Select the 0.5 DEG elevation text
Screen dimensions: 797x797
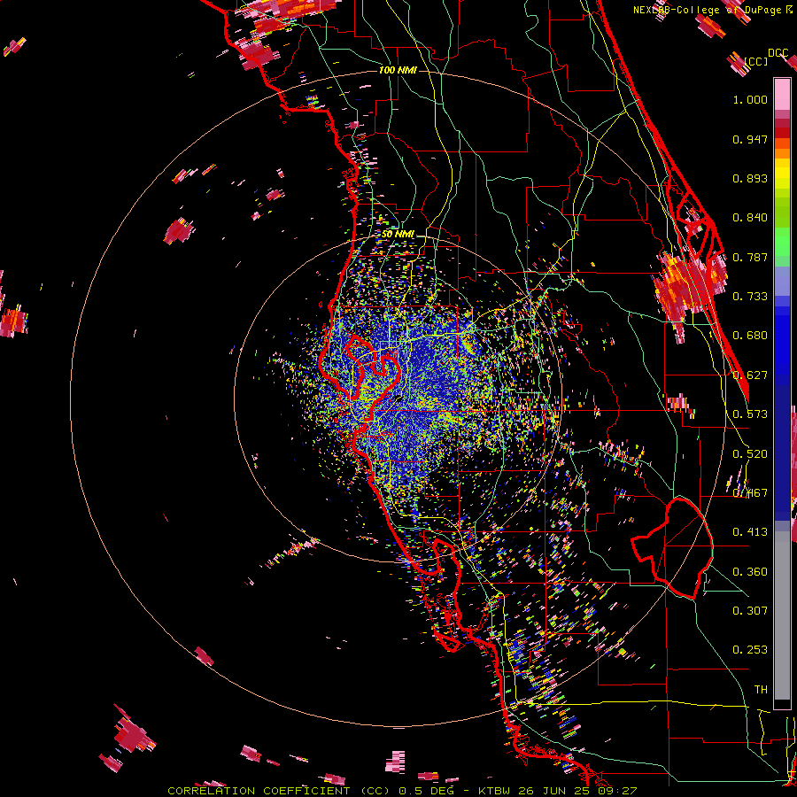[x=426, y=791]
